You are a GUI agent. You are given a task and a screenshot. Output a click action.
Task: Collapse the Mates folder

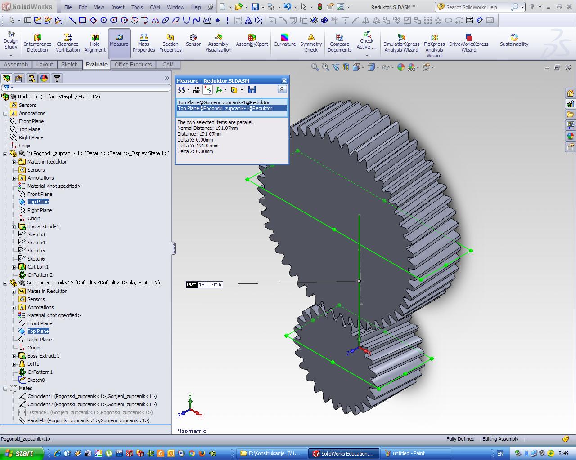click(x=5, y=389)
